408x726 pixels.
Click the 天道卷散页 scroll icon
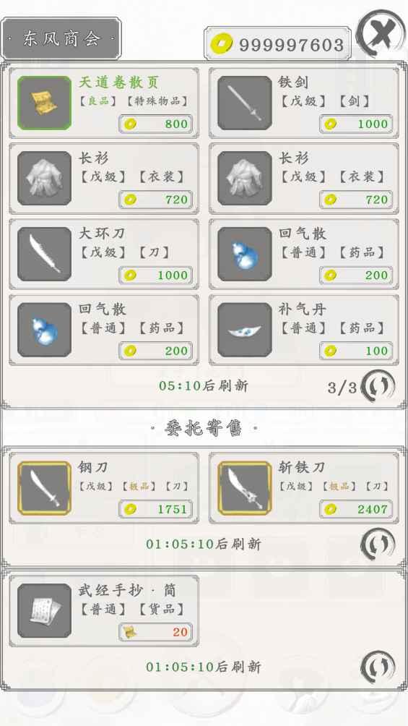point(44,103)
